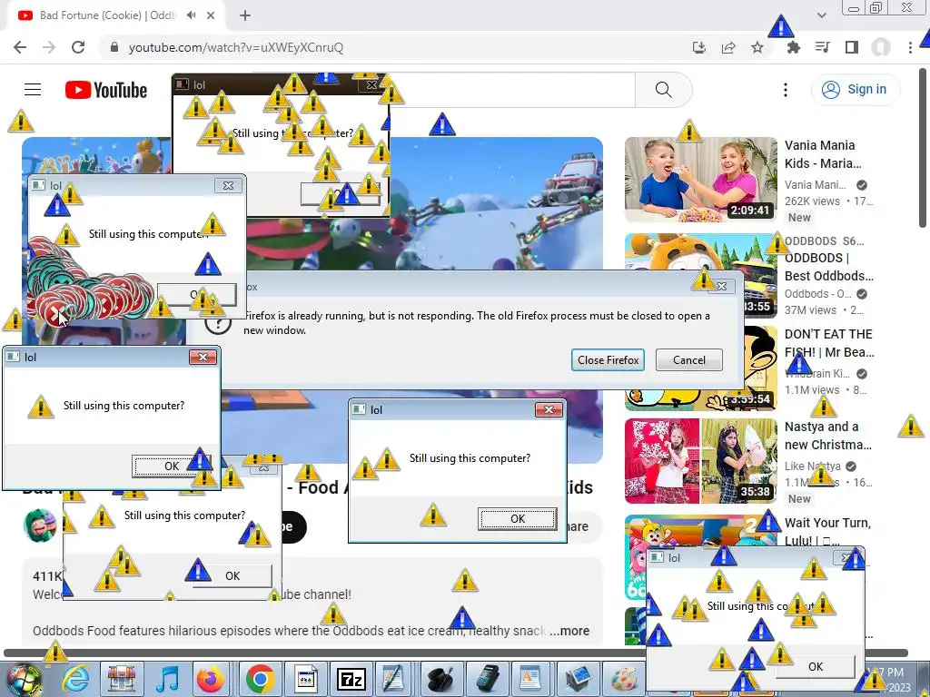Open the Vania Mania Kids video thumbnail

click(x=701, y=180)
